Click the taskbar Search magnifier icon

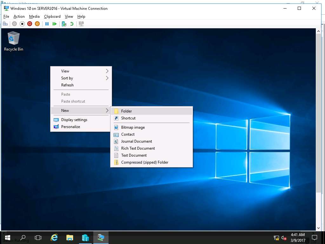(x=23, y=238)
